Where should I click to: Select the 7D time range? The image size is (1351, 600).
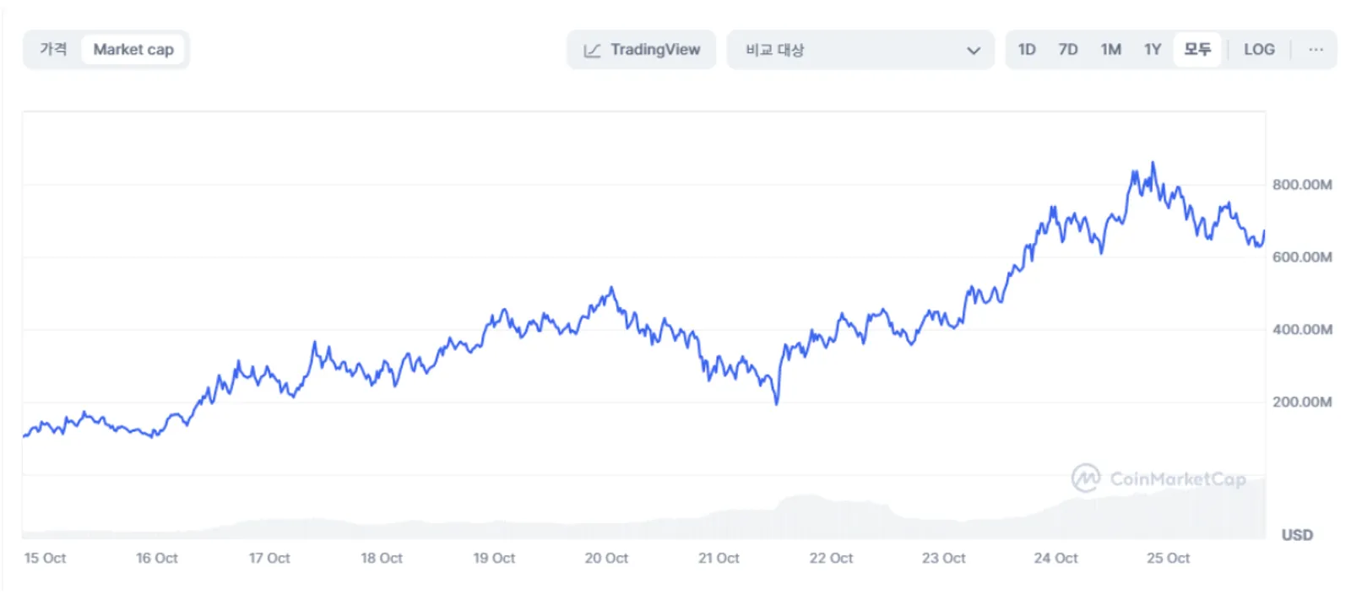pyautogui.click(x=1068, y=50)
